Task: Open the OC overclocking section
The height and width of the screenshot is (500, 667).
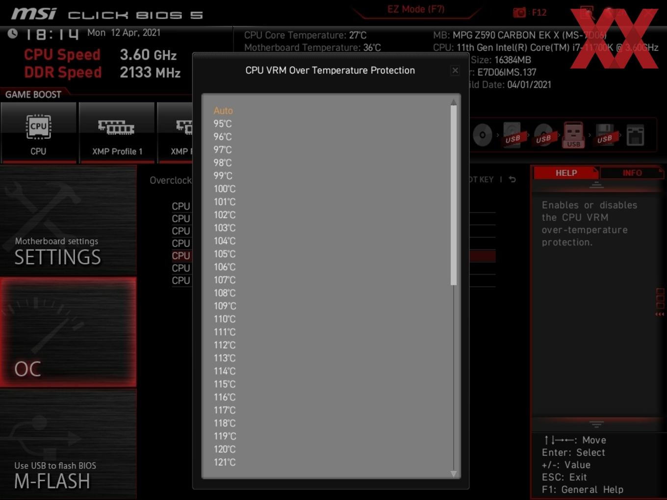Action: (68, 332)
